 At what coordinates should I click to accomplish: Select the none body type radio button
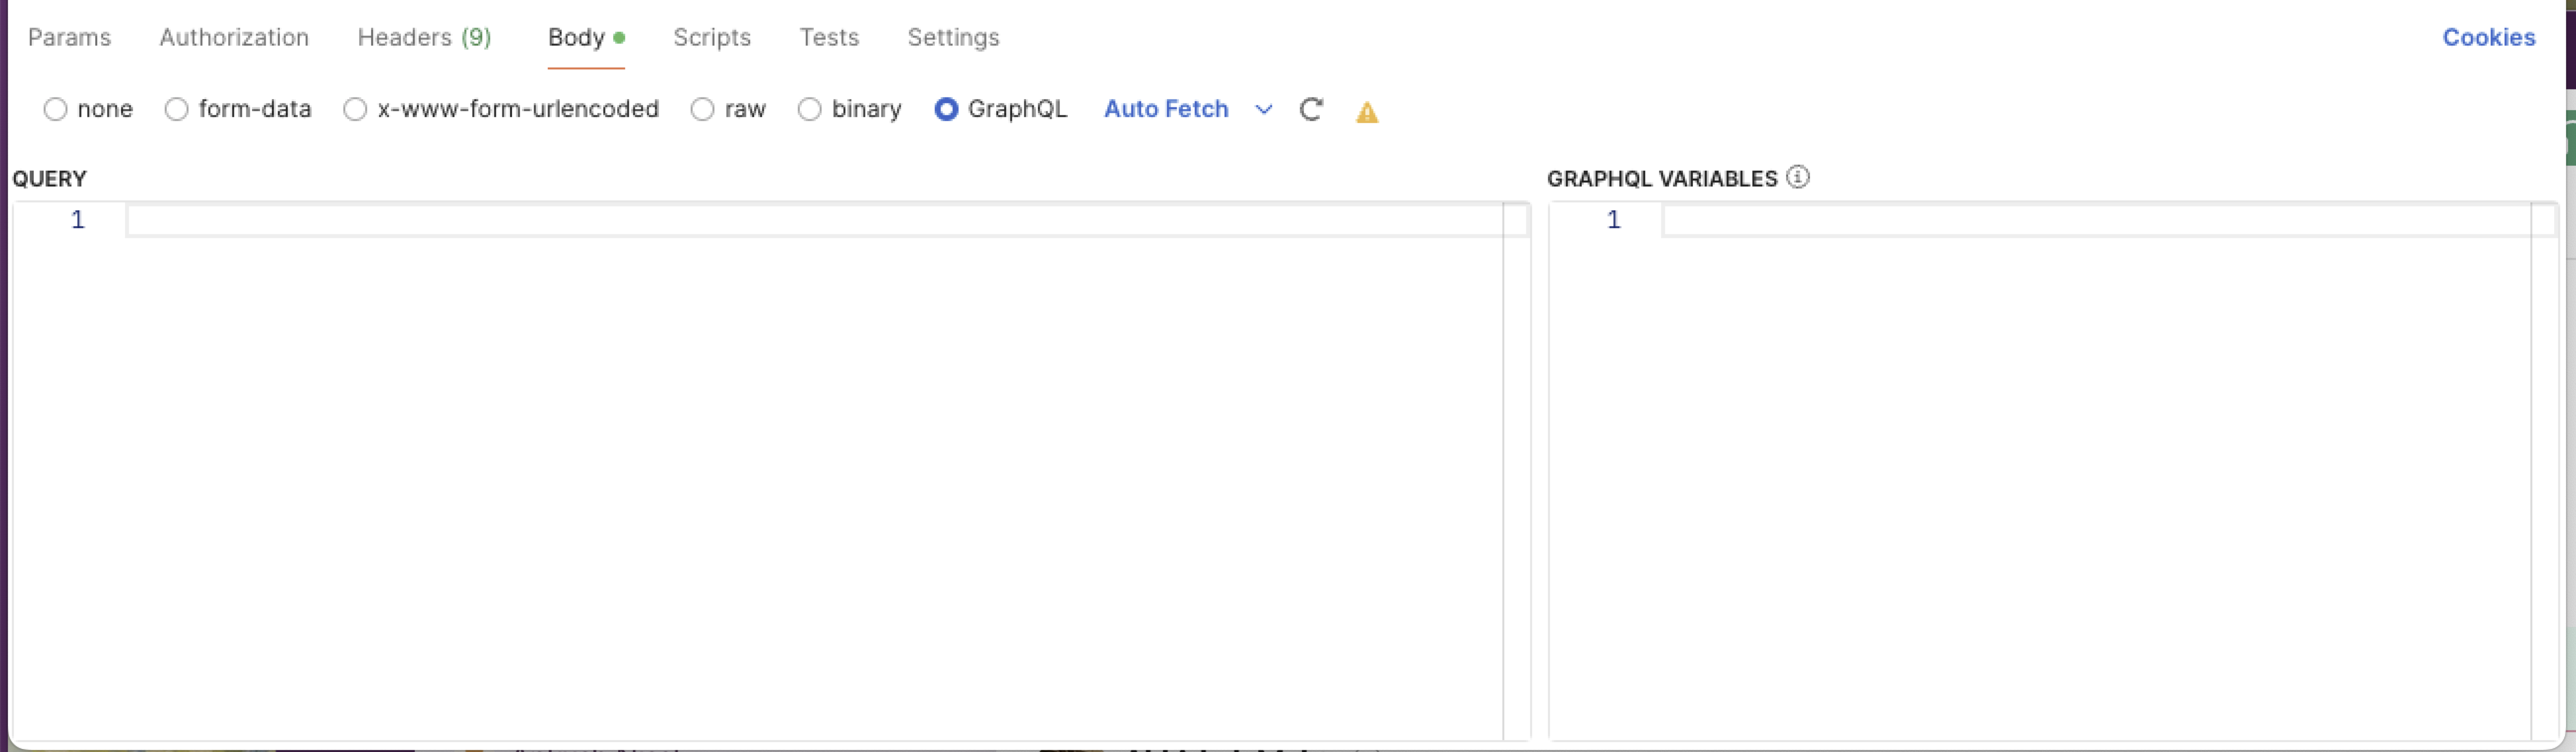point(55,109)
